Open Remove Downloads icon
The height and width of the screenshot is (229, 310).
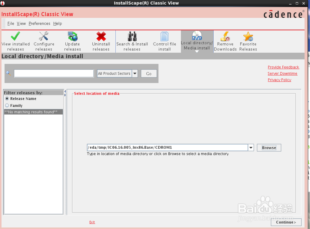225,36
